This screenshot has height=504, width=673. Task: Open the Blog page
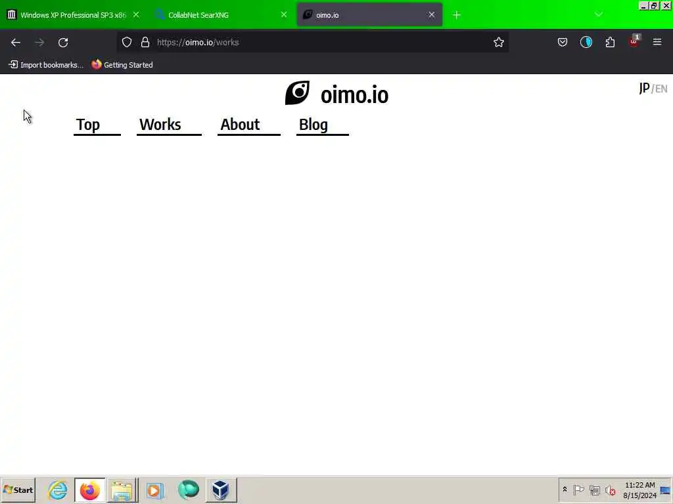click(x=322, y=125)
